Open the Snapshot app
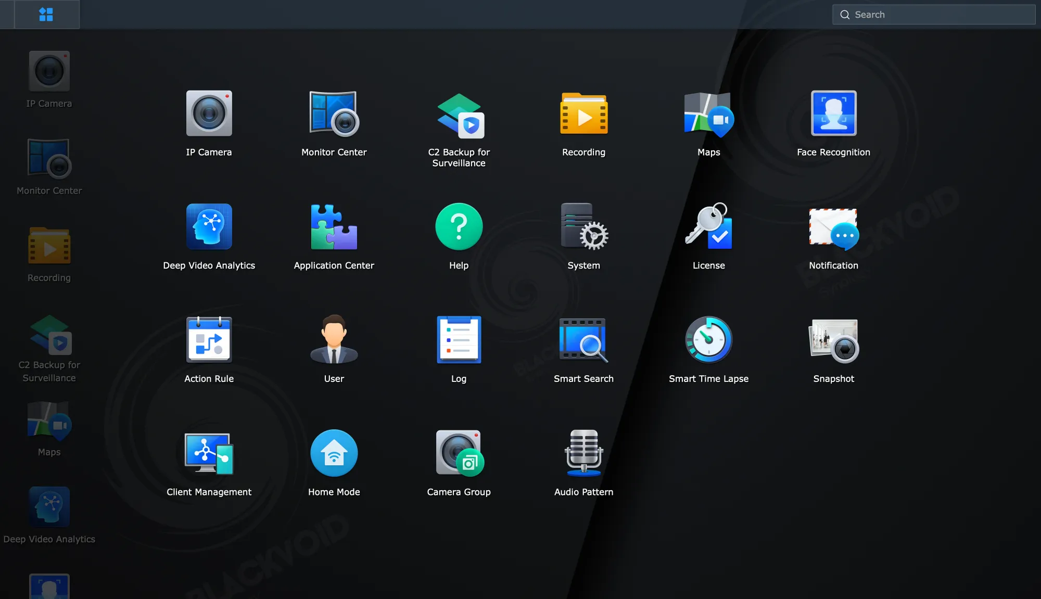 click(x=833, y=340)
